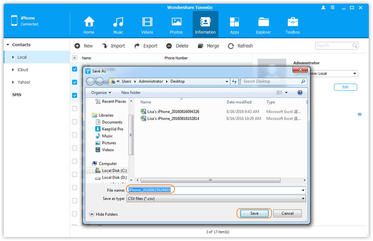373x241 pixels.
Task: Open the Organize dropdown menu
Action: (x=101, y=93)
